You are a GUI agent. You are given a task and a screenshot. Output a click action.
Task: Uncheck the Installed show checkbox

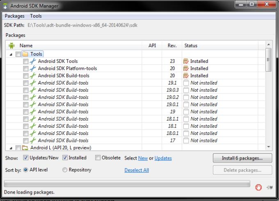(65, 158)
